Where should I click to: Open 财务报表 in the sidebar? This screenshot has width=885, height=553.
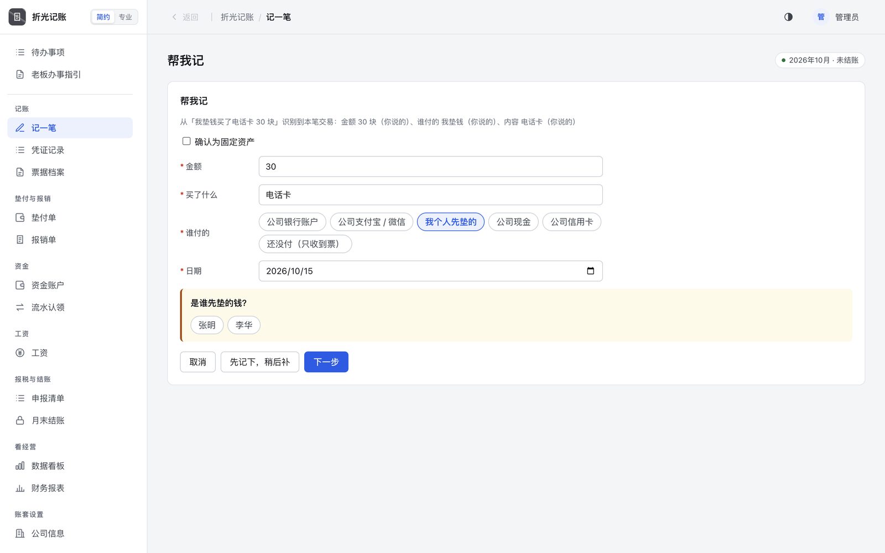[x=70, y=488]
